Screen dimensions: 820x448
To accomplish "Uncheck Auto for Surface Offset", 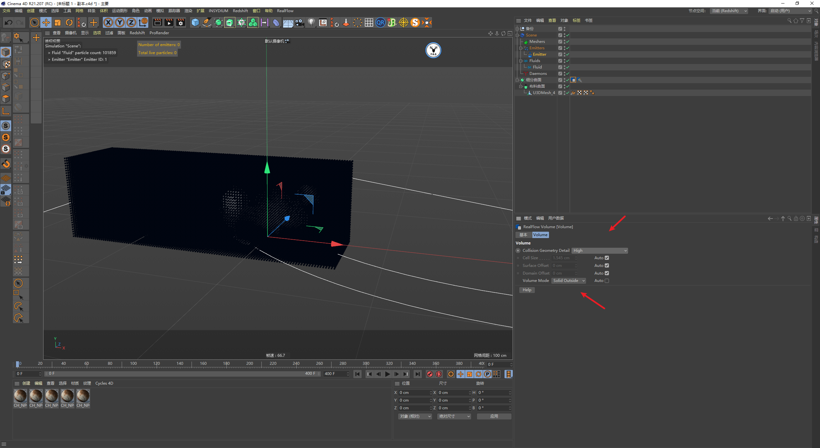I will 607,266.
